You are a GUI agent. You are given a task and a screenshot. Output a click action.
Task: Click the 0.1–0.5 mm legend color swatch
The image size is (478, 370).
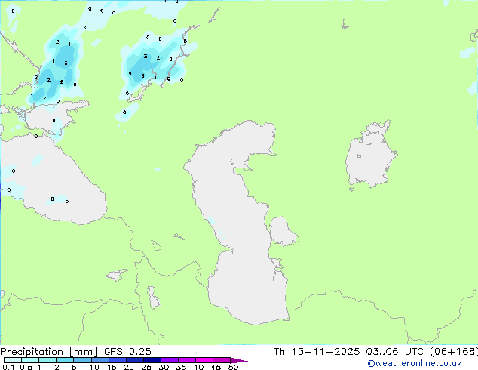point(13,360)
